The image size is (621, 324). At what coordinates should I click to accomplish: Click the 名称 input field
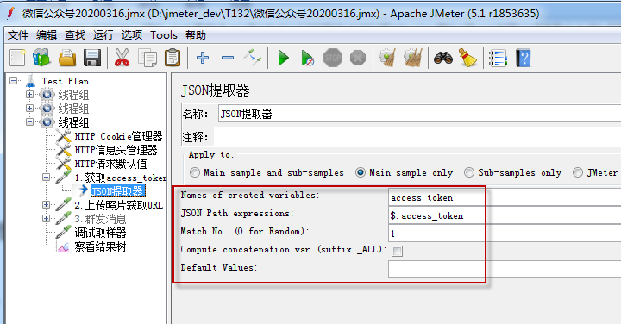[419, 114]
